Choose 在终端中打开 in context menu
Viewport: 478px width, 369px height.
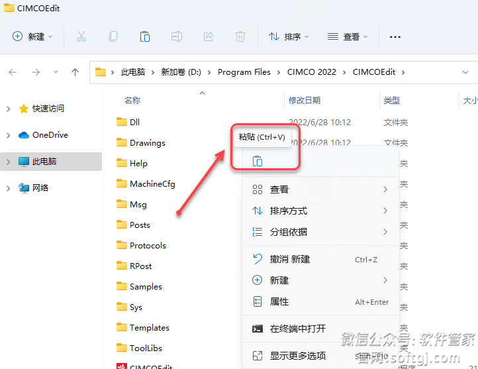(320, 329)
